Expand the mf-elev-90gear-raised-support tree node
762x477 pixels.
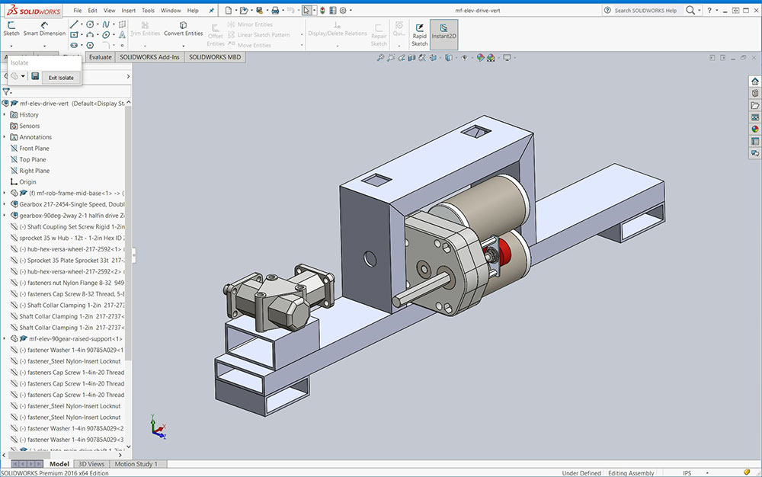pos(5,338)
